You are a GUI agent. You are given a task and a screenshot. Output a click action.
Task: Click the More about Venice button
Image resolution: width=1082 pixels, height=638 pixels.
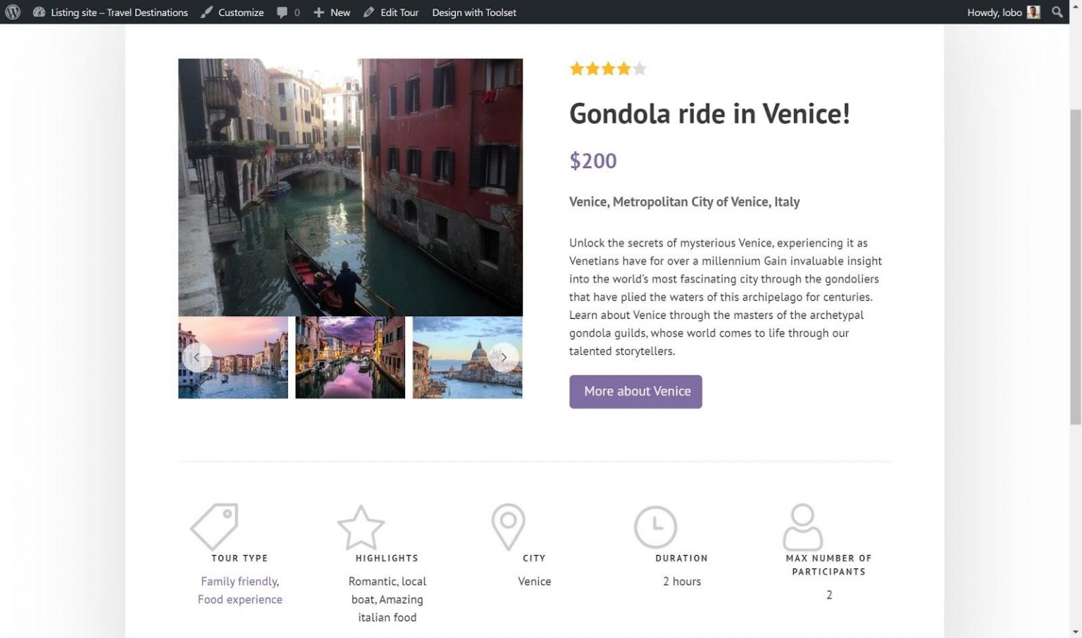635,392
